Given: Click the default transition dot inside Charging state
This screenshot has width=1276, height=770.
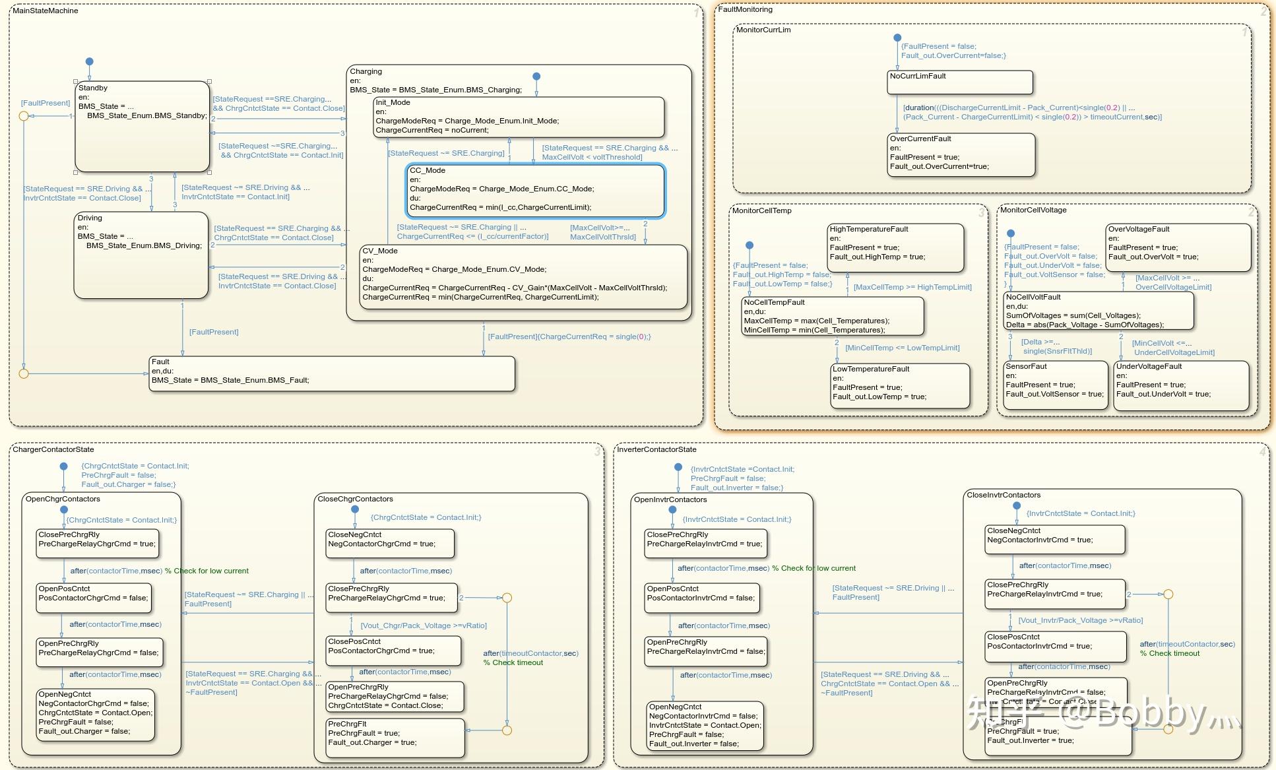Looking at the screenshot, I should tap(536, 77).
